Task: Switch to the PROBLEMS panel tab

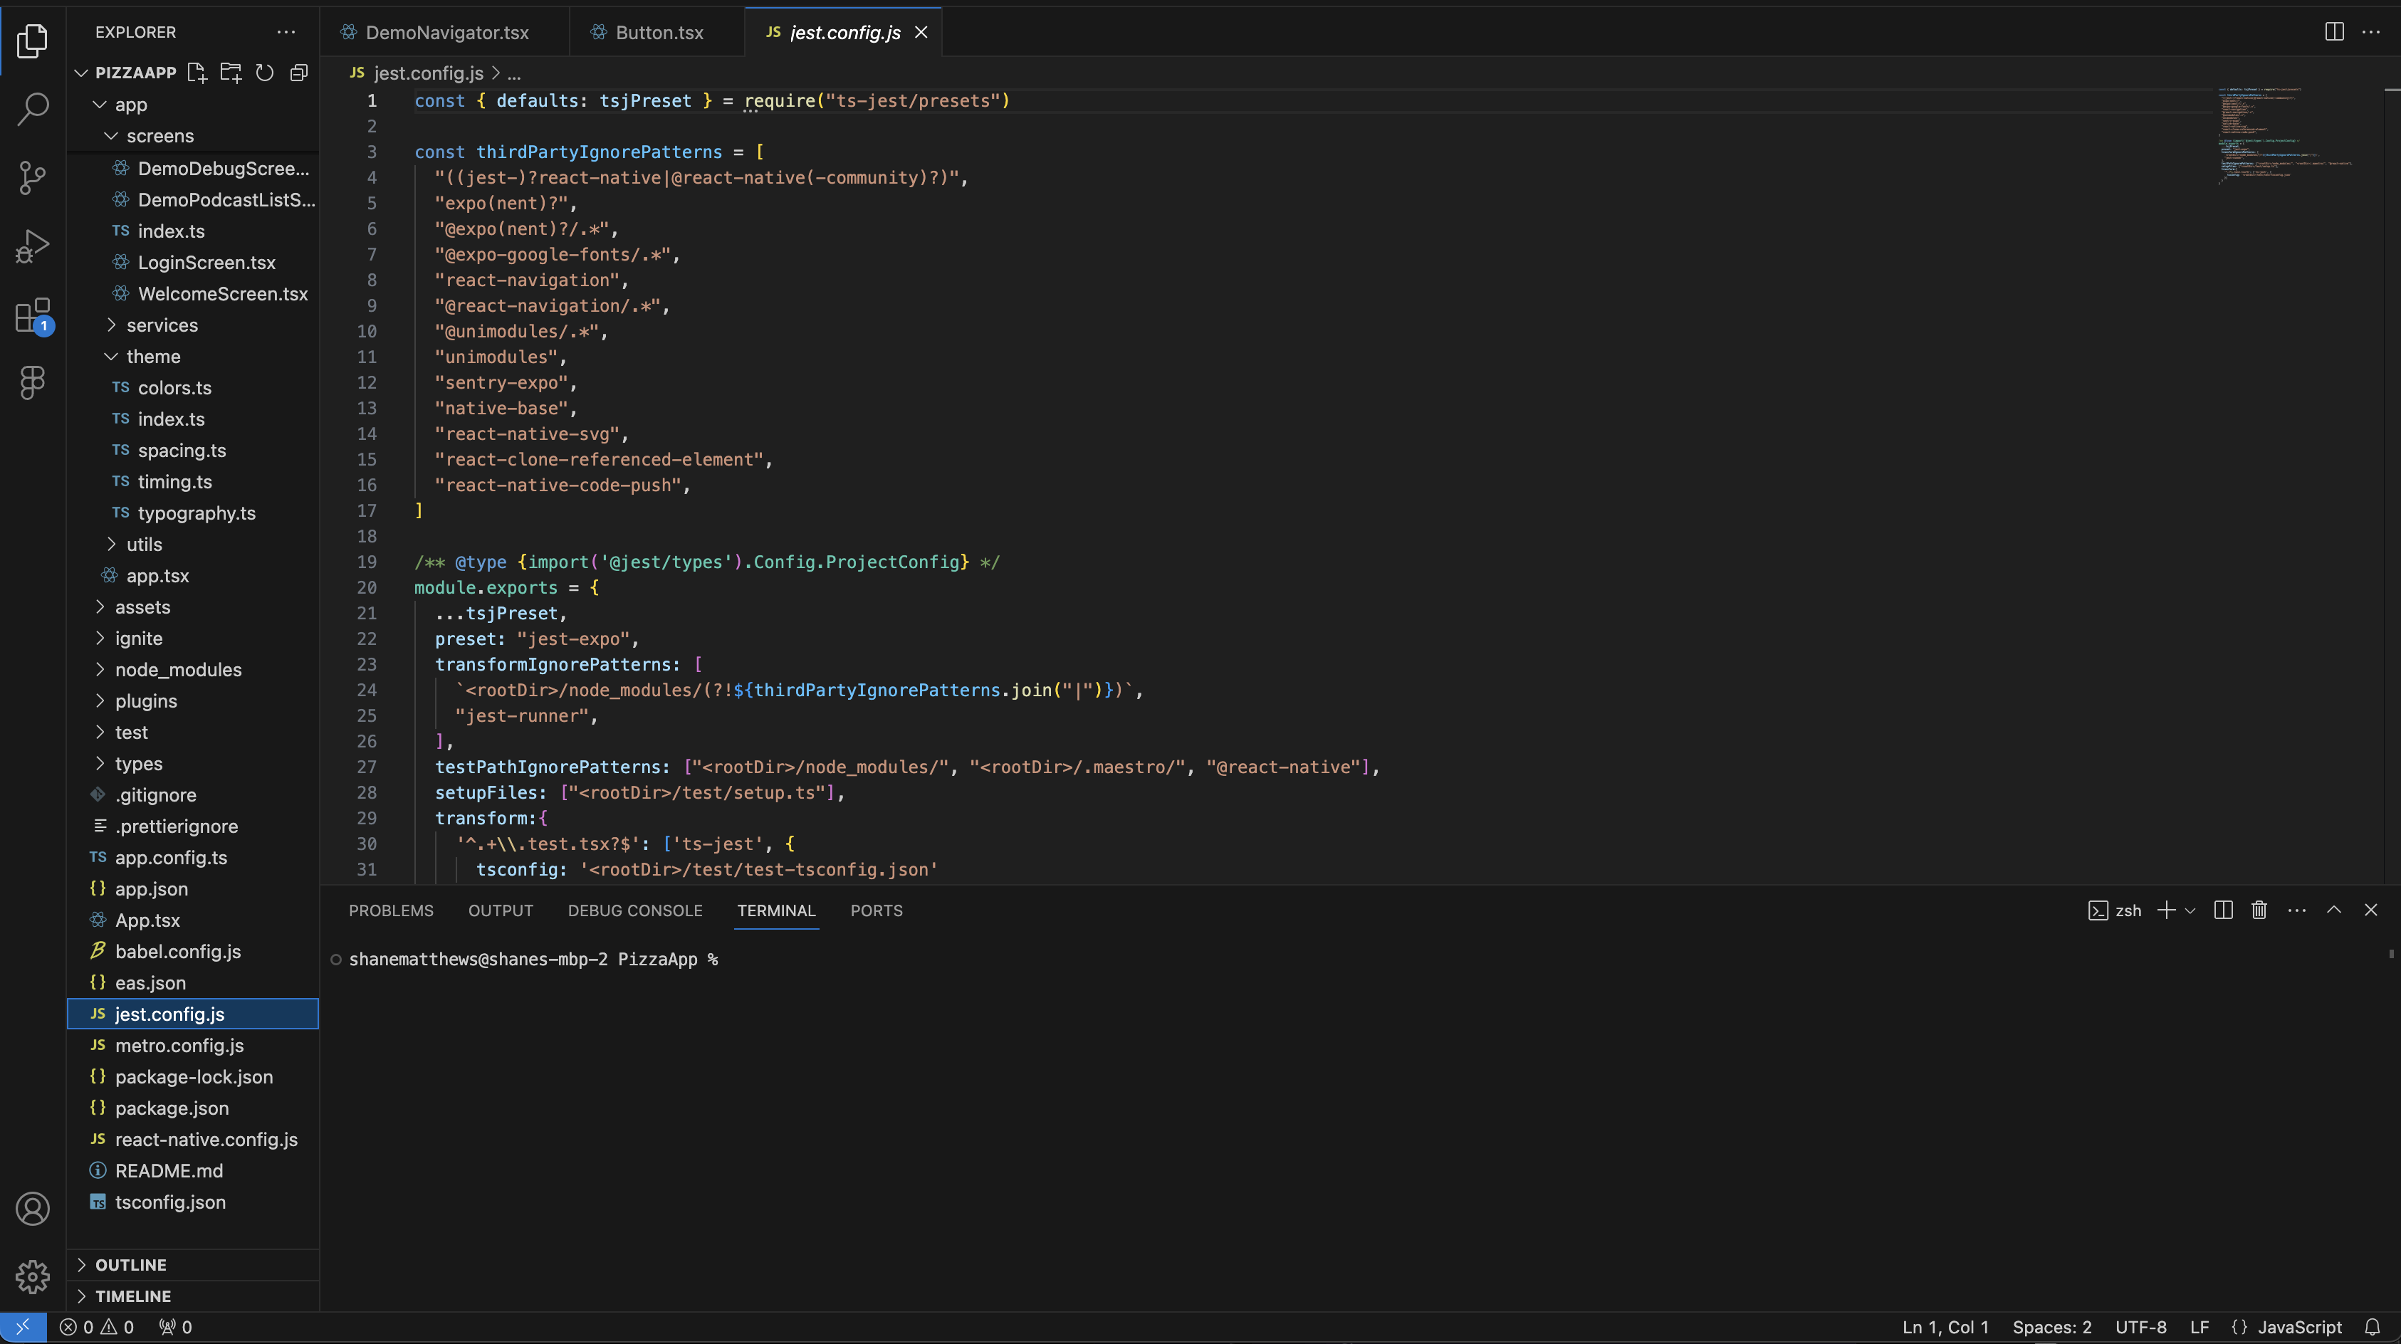Action: click(390, 910)
